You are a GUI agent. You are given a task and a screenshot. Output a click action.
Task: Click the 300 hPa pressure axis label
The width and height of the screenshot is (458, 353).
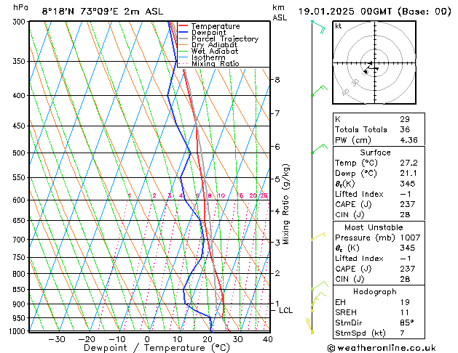[20, 22]
